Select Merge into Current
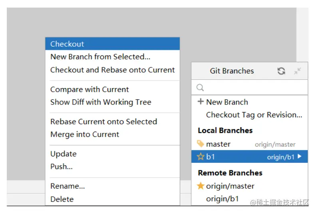 click(x=85, y=134)
